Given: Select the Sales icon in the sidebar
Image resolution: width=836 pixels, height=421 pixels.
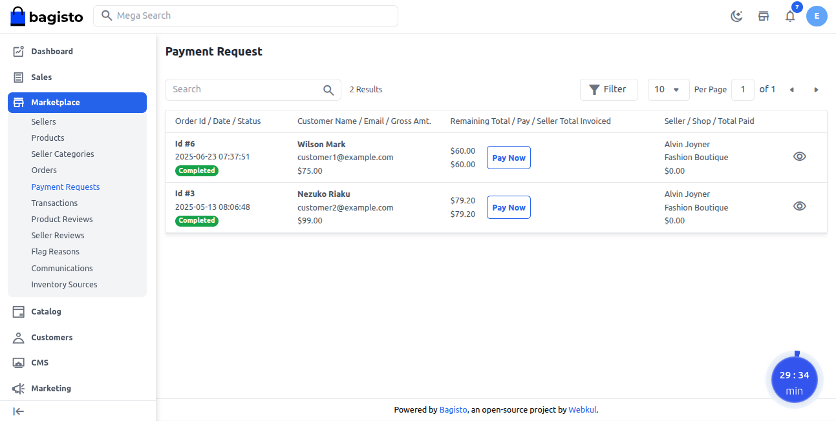Looking at the screenshot, I should coord(17,77).
